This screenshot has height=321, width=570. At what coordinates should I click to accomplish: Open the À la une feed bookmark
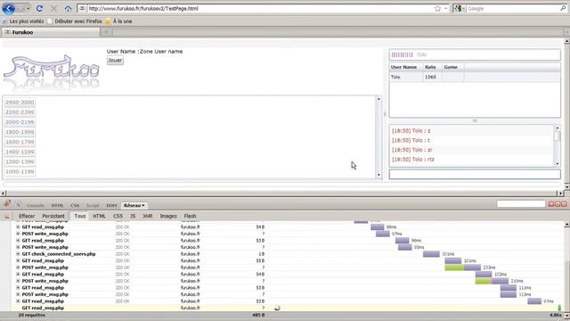click(x=118, y=21)
